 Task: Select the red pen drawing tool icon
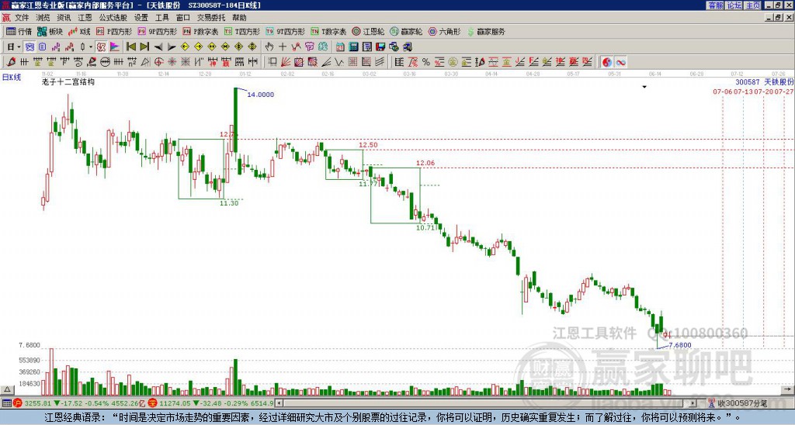[x=11, y=62]
